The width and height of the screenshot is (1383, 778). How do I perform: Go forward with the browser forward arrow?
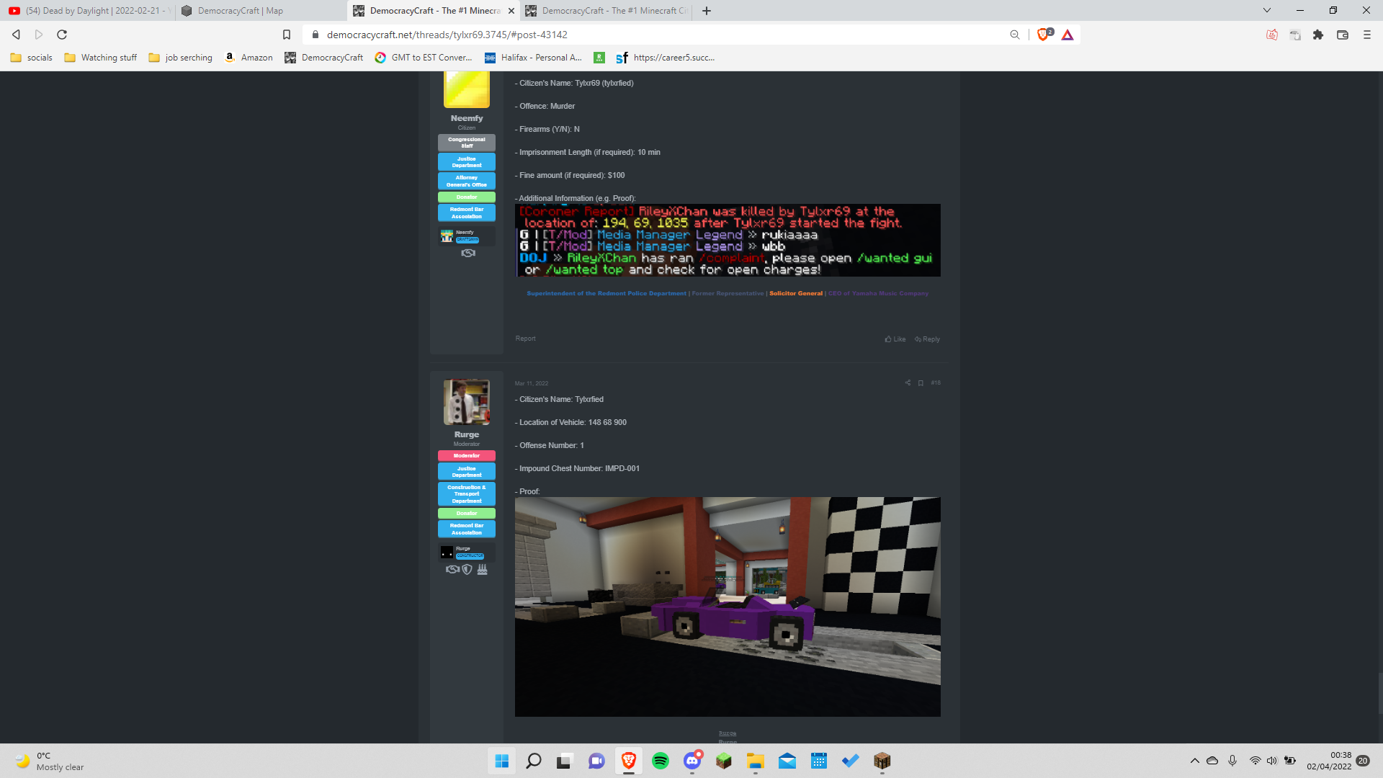[39, 35]
